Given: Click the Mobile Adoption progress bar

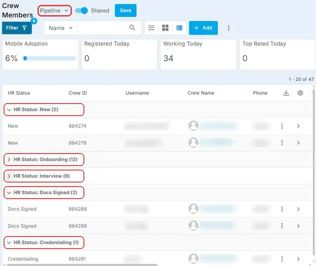Looking at the screenshot, I should pyautogui.click(x=50, y=58).
